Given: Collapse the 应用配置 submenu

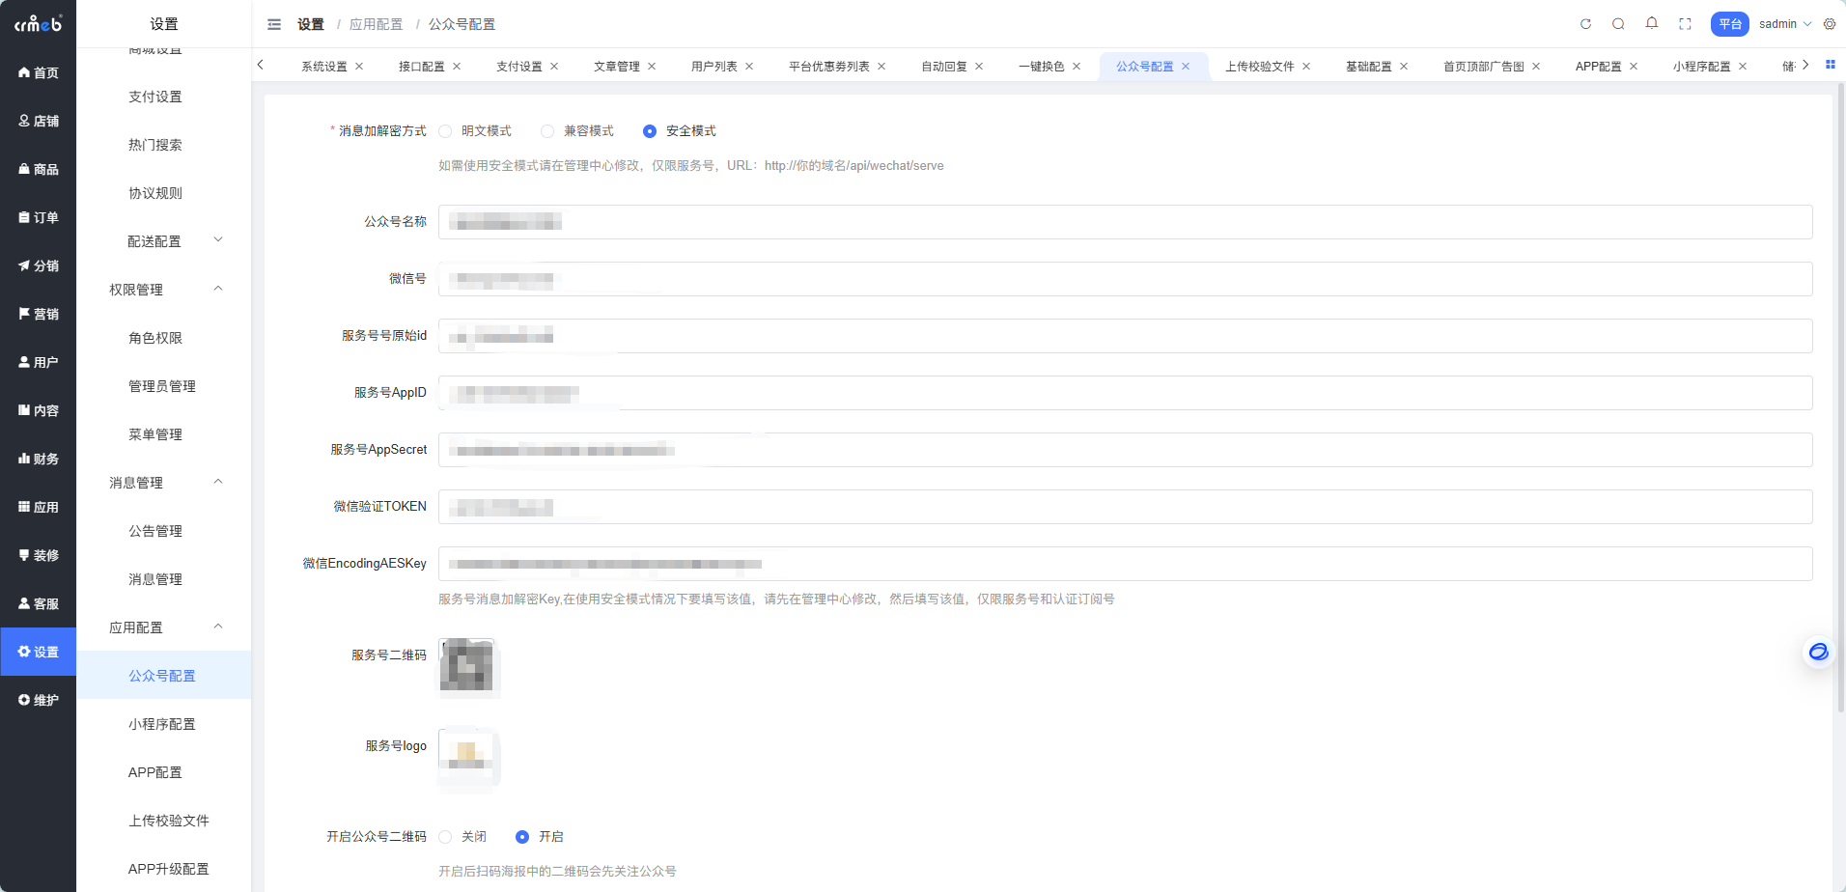Looking at the screenshot, I should 164,627.
